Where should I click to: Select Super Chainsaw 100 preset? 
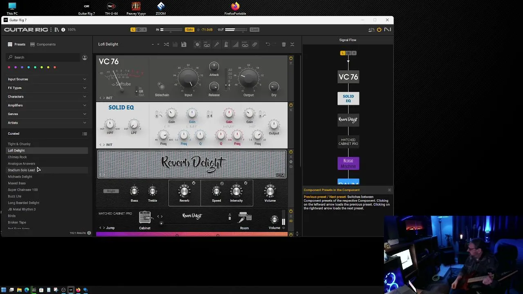[47, 190]
